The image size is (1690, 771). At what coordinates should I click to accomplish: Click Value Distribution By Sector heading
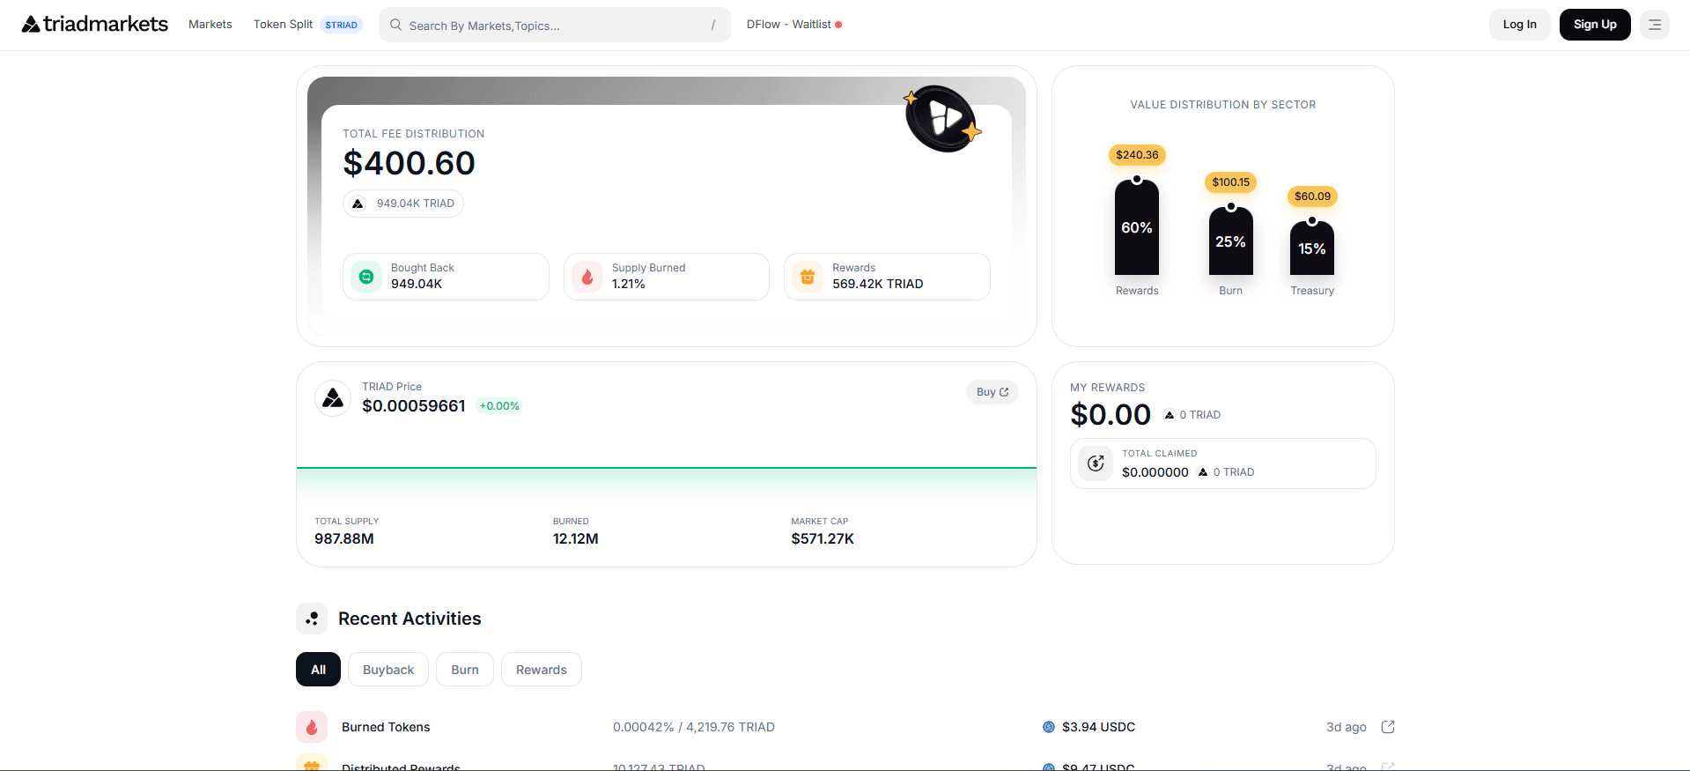point(1223,105)
